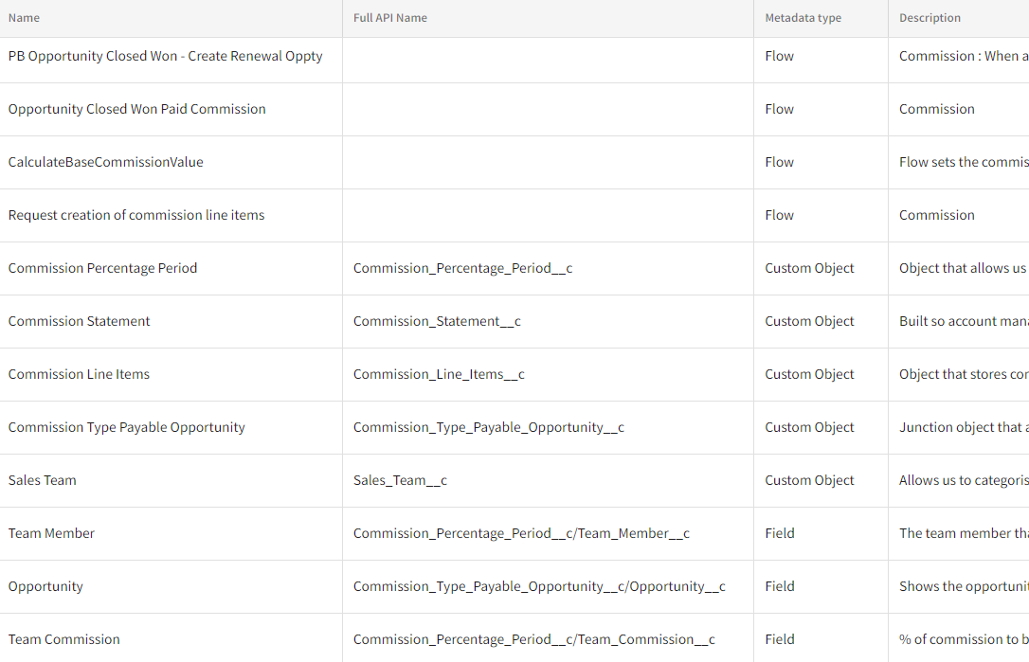The height and width of the screenshot is (662, 1029).
Task: Open the Team Commission field
Action: (63, 639)
